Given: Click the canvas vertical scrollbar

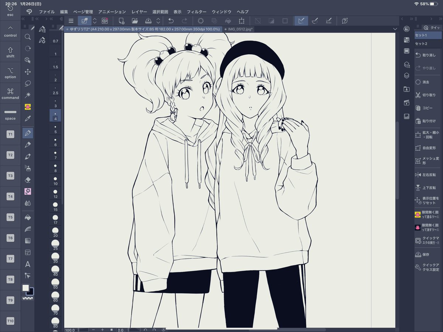Looking at the screenshot, I should 397,161.
